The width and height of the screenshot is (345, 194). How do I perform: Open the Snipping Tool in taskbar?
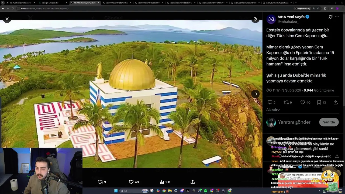click(x=152, y=191)
